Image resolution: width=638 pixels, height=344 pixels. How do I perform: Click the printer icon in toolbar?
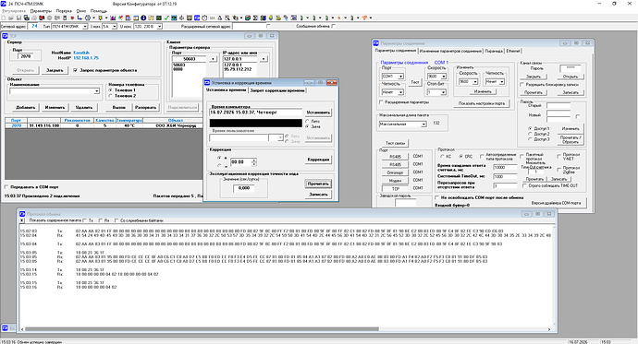click(27, 18)
